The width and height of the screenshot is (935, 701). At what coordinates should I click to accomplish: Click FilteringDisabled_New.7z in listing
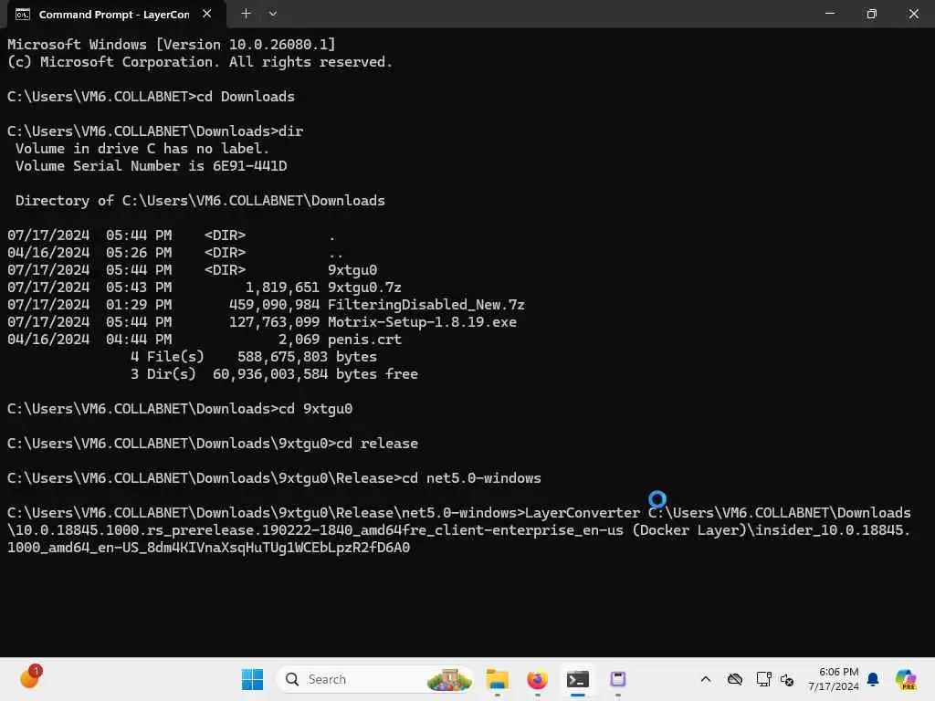(425, 305)
